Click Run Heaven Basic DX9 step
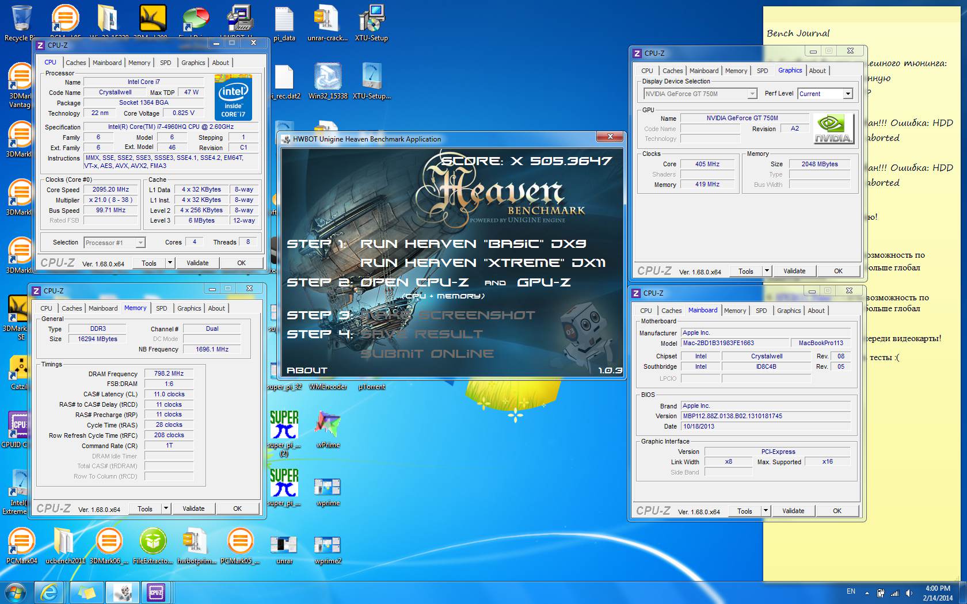The height and width of the screenshot is (604, 967). (473, 244)
